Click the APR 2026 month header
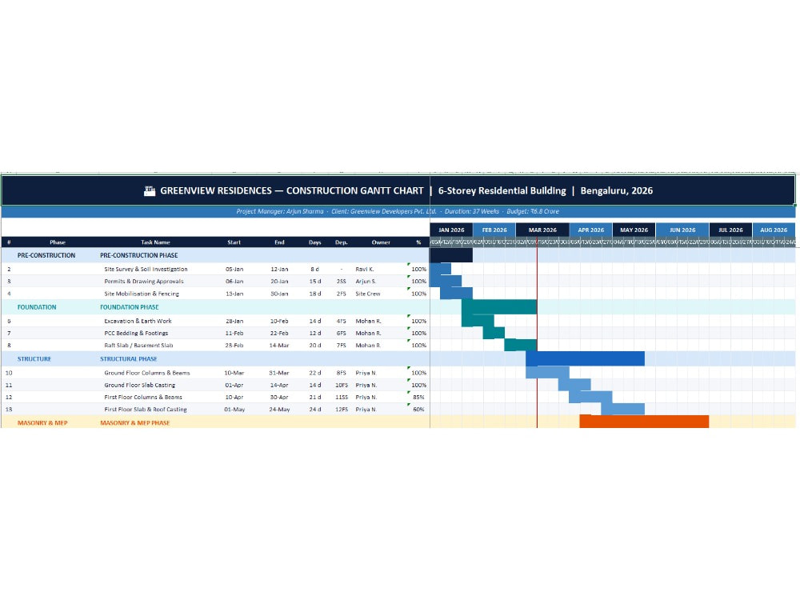The height and width of the screenshot is (600, 800). tap(591, 230)
